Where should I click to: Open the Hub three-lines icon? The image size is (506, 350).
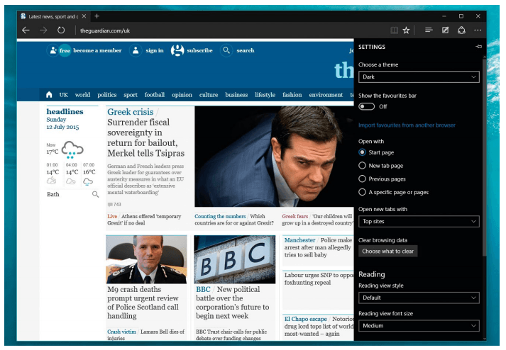(x=429, y=30)
